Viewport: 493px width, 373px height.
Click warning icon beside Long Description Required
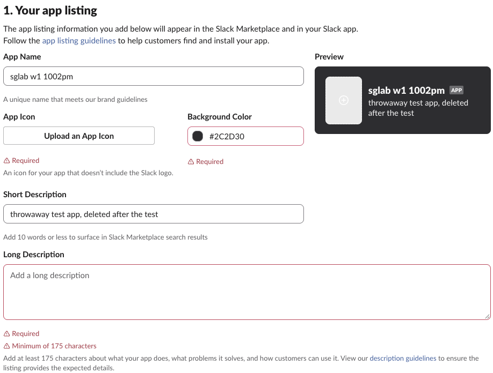(x=6, y=334)
